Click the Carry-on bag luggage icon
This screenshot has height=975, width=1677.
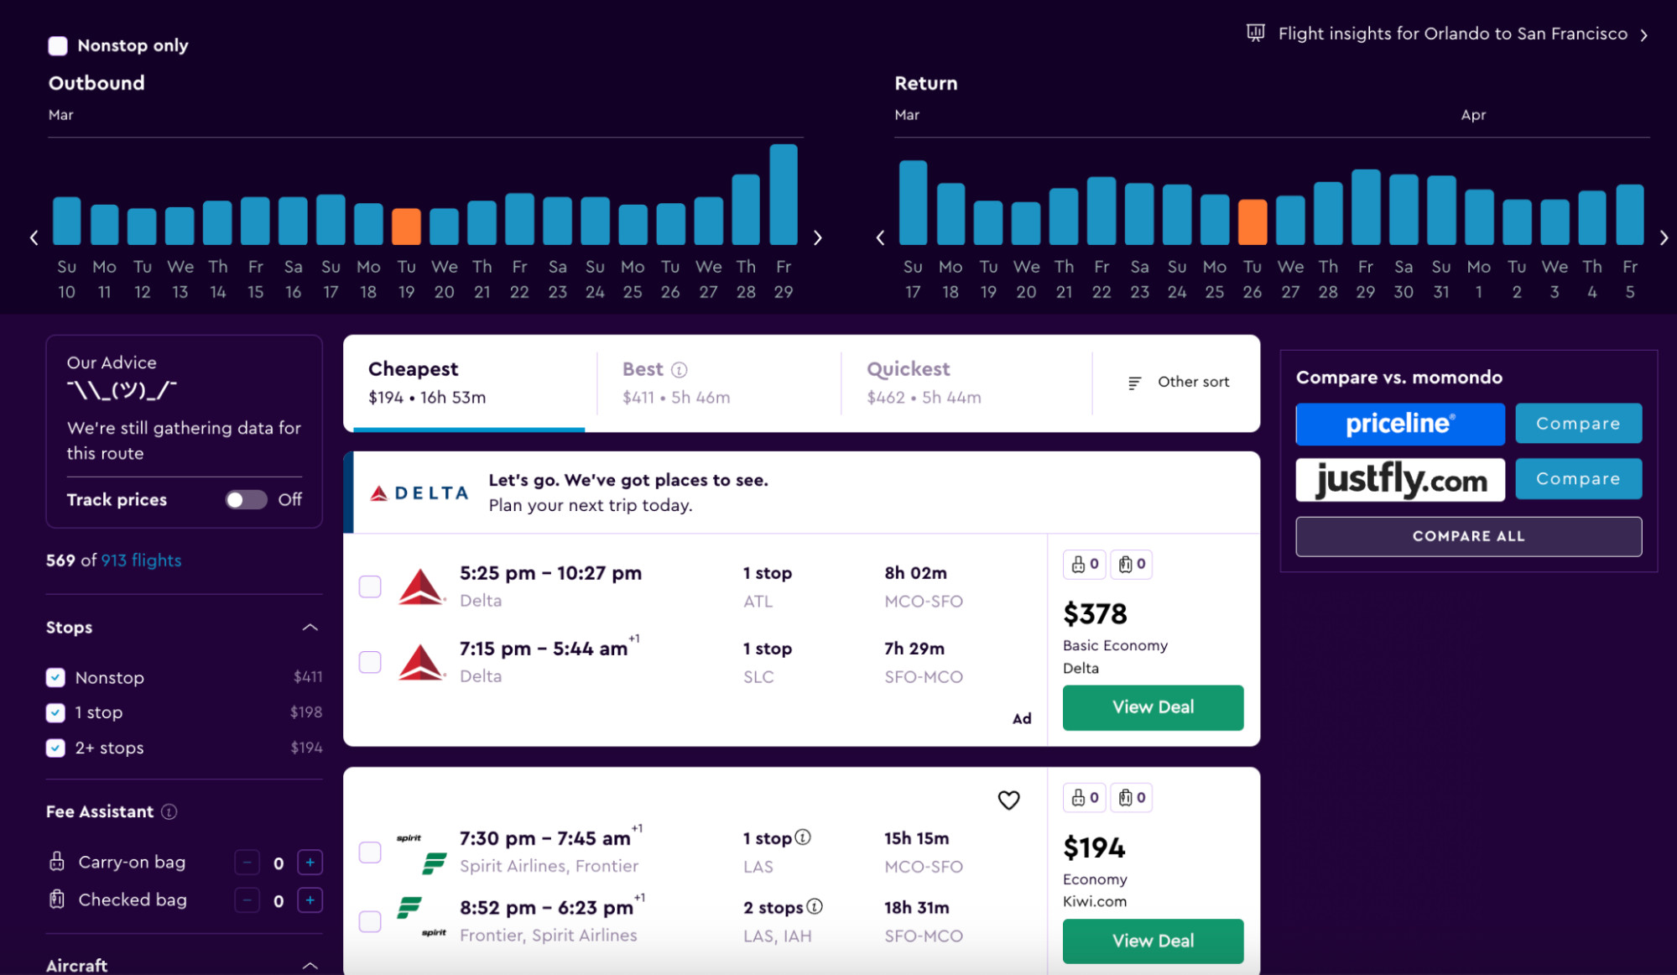click(57, 861)
